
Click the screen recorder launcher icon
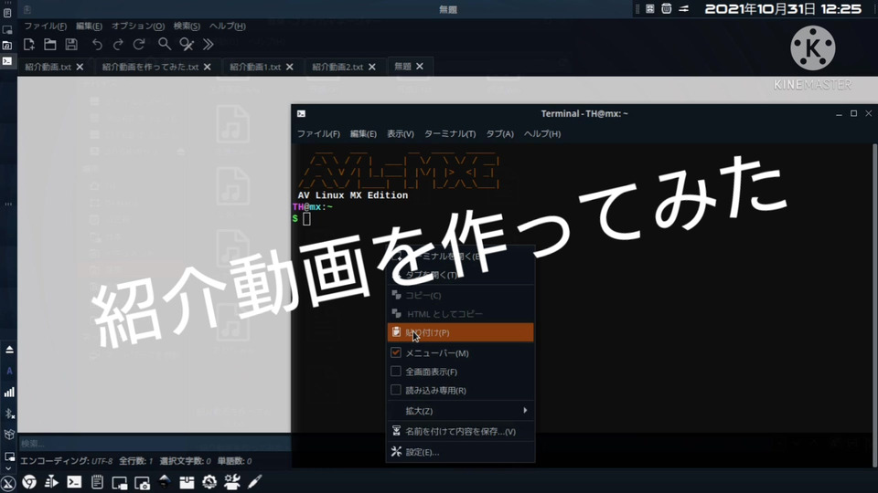pos(119,483)
